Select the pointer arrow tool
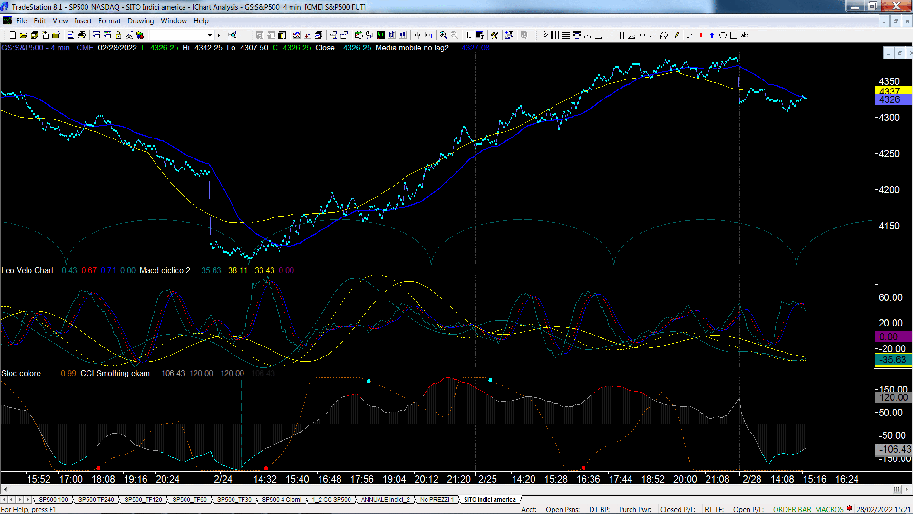 click(x=469, y=35)
